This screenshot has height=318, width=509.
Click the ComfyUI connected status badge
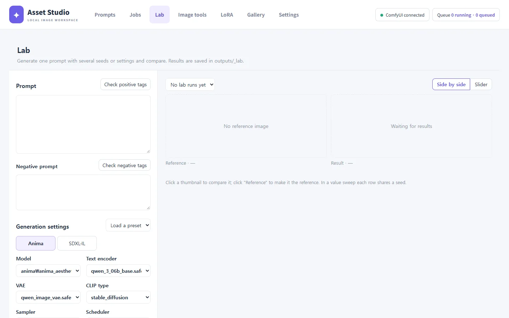tap(402, 15)
